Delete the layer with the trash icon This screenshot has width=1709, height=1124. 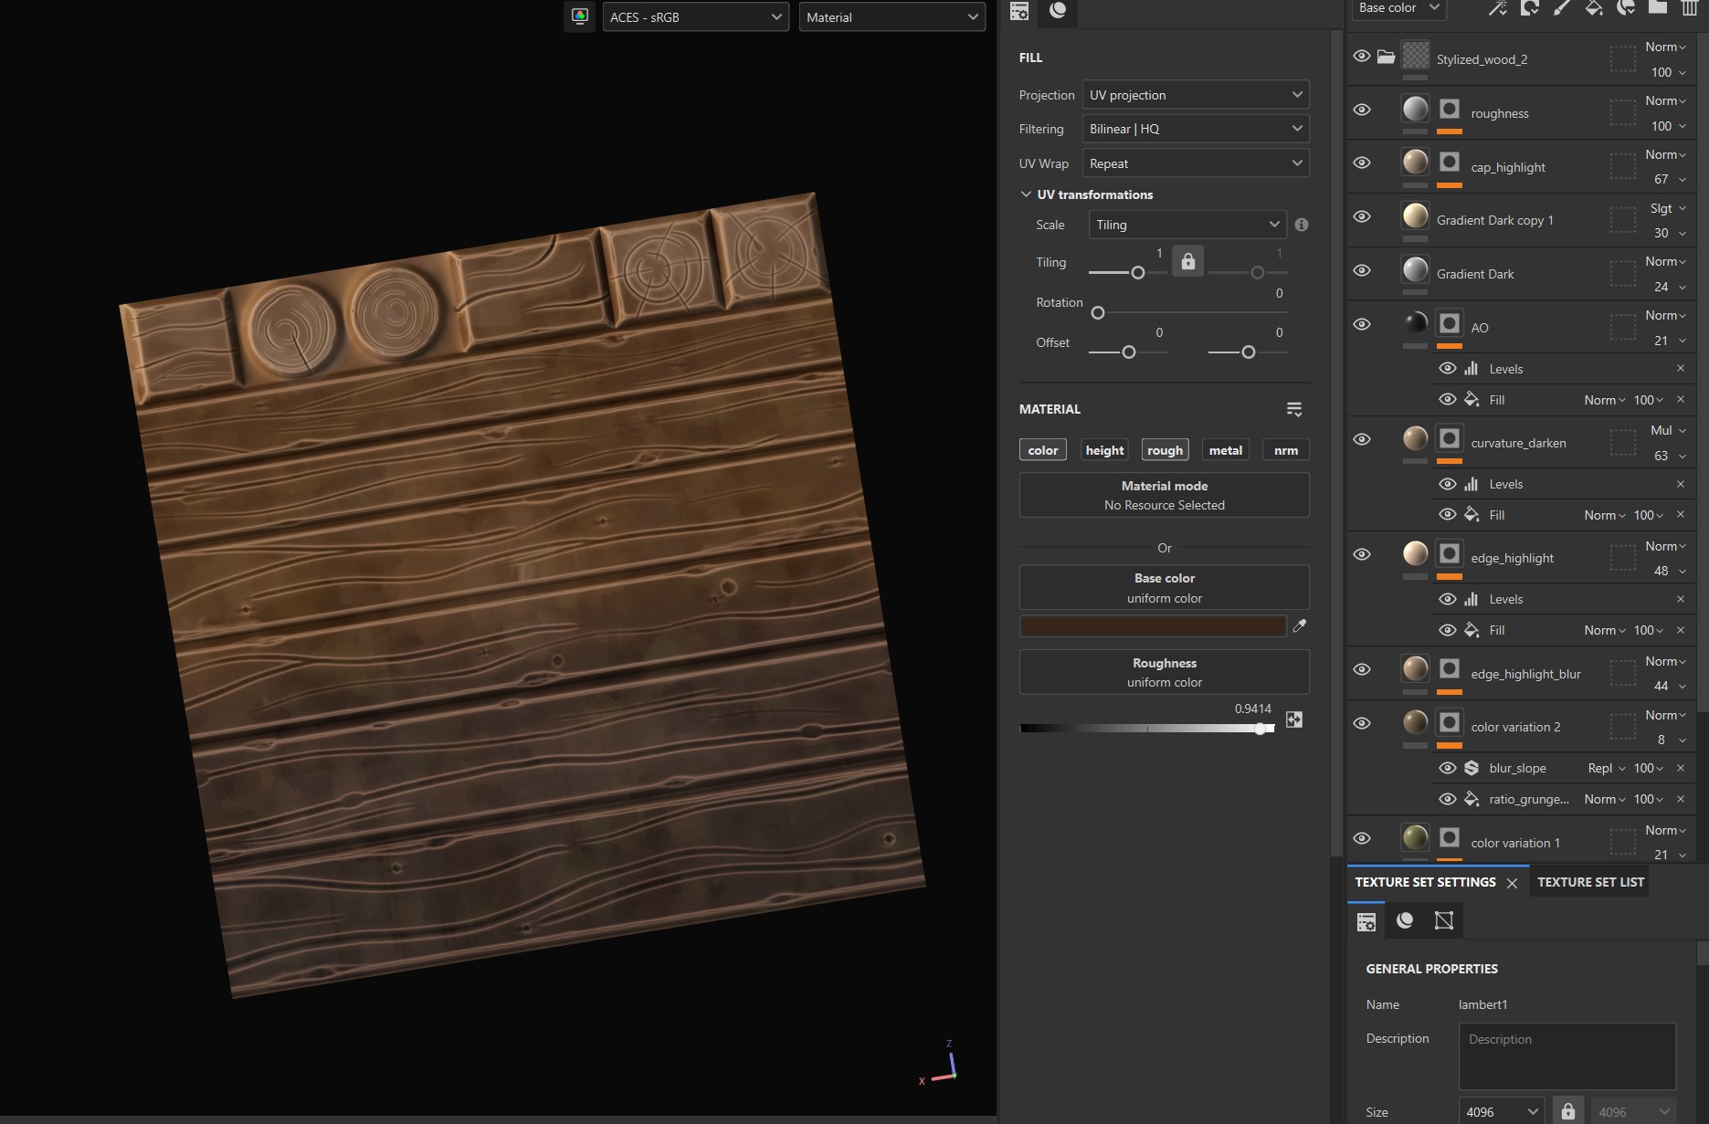1689,8
